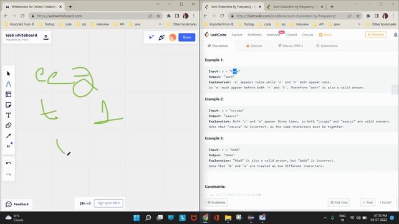The image size is (399, 224).
Task: Click the export board upload icon
Action: point(46,37)
